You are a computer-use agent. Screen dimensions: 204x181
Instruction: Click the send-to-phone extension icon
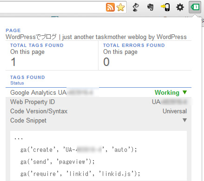[165, 7]
